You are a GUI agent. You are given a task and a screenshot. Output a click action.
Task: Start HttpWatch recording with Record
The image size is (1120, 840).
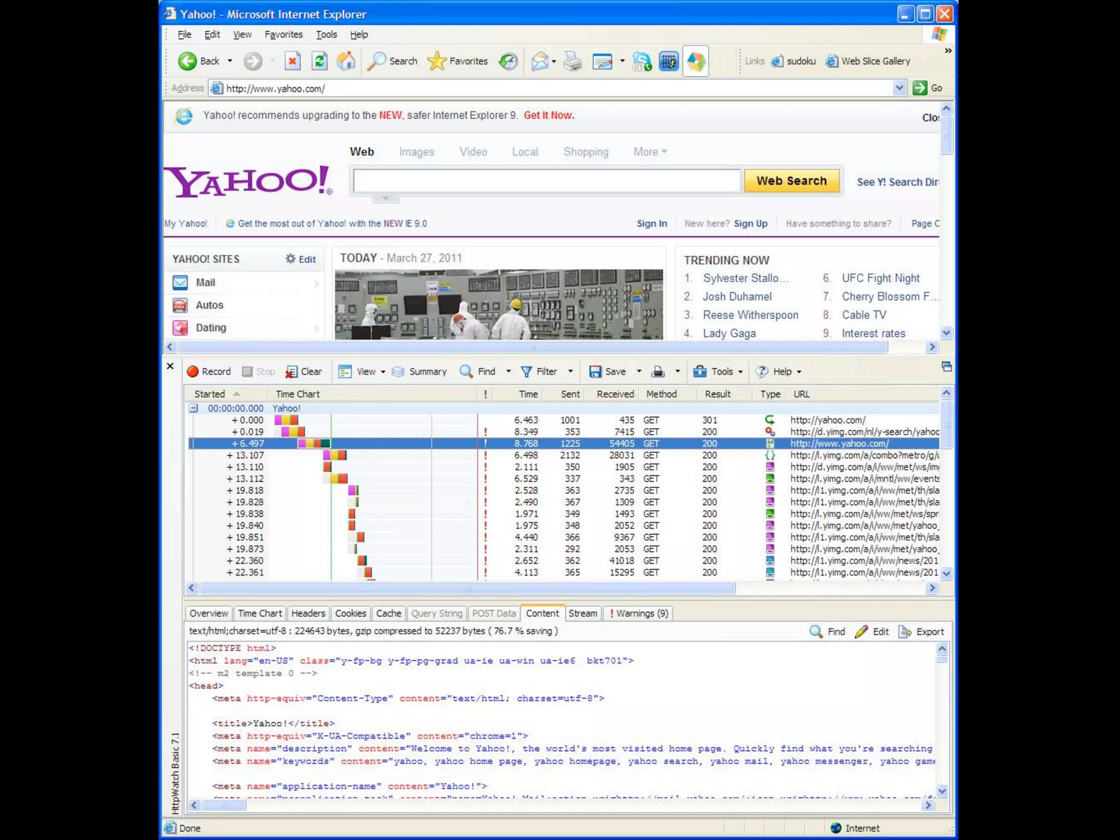209,371
